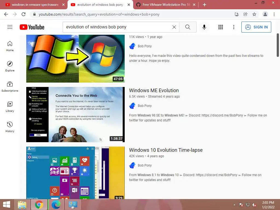Open the YouTube hamburger guide menu
Image resolution: width=280 pixels, height=210 pixels.
pyautogui.click(x=10, y=27)
